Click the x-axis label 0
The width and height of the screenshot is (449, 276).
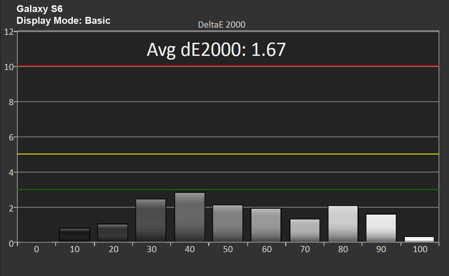pos(36,249)
